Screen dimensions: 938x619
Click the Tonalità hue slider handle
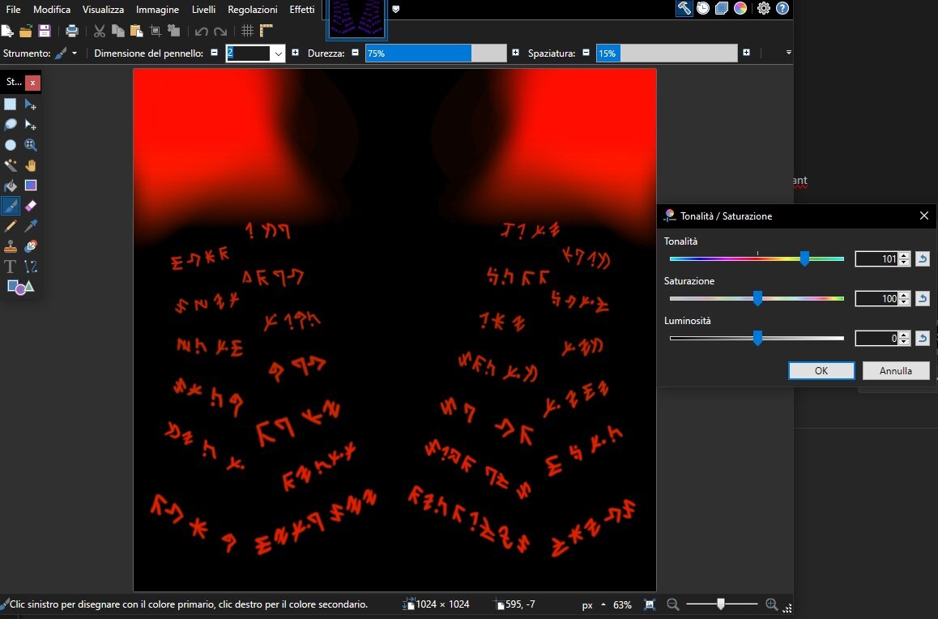804,258
